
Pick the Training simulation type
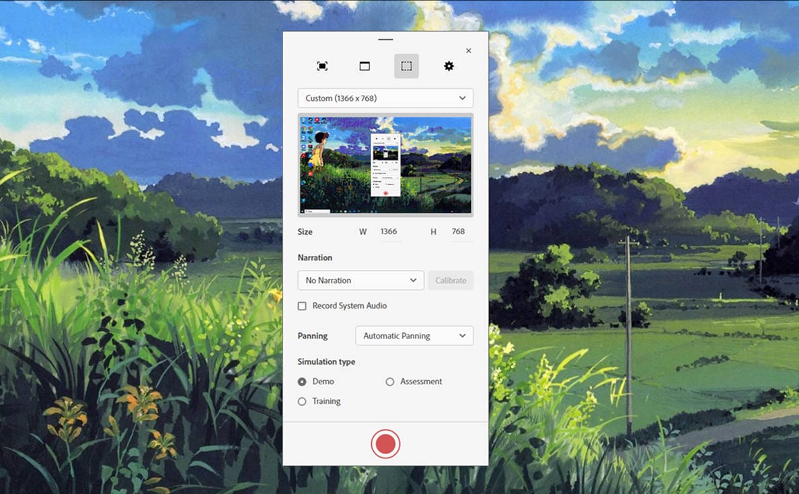302,402
